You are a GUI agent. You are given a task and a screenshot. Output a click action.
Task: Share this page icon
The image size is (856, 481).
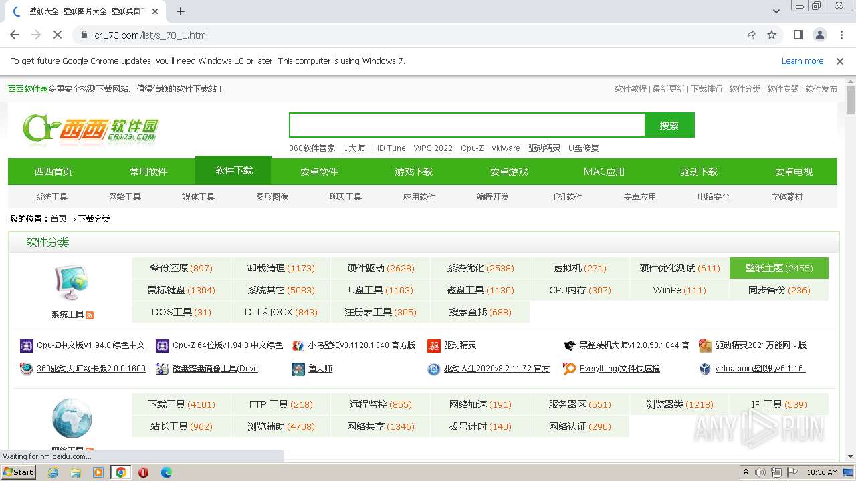pos(750,35)
